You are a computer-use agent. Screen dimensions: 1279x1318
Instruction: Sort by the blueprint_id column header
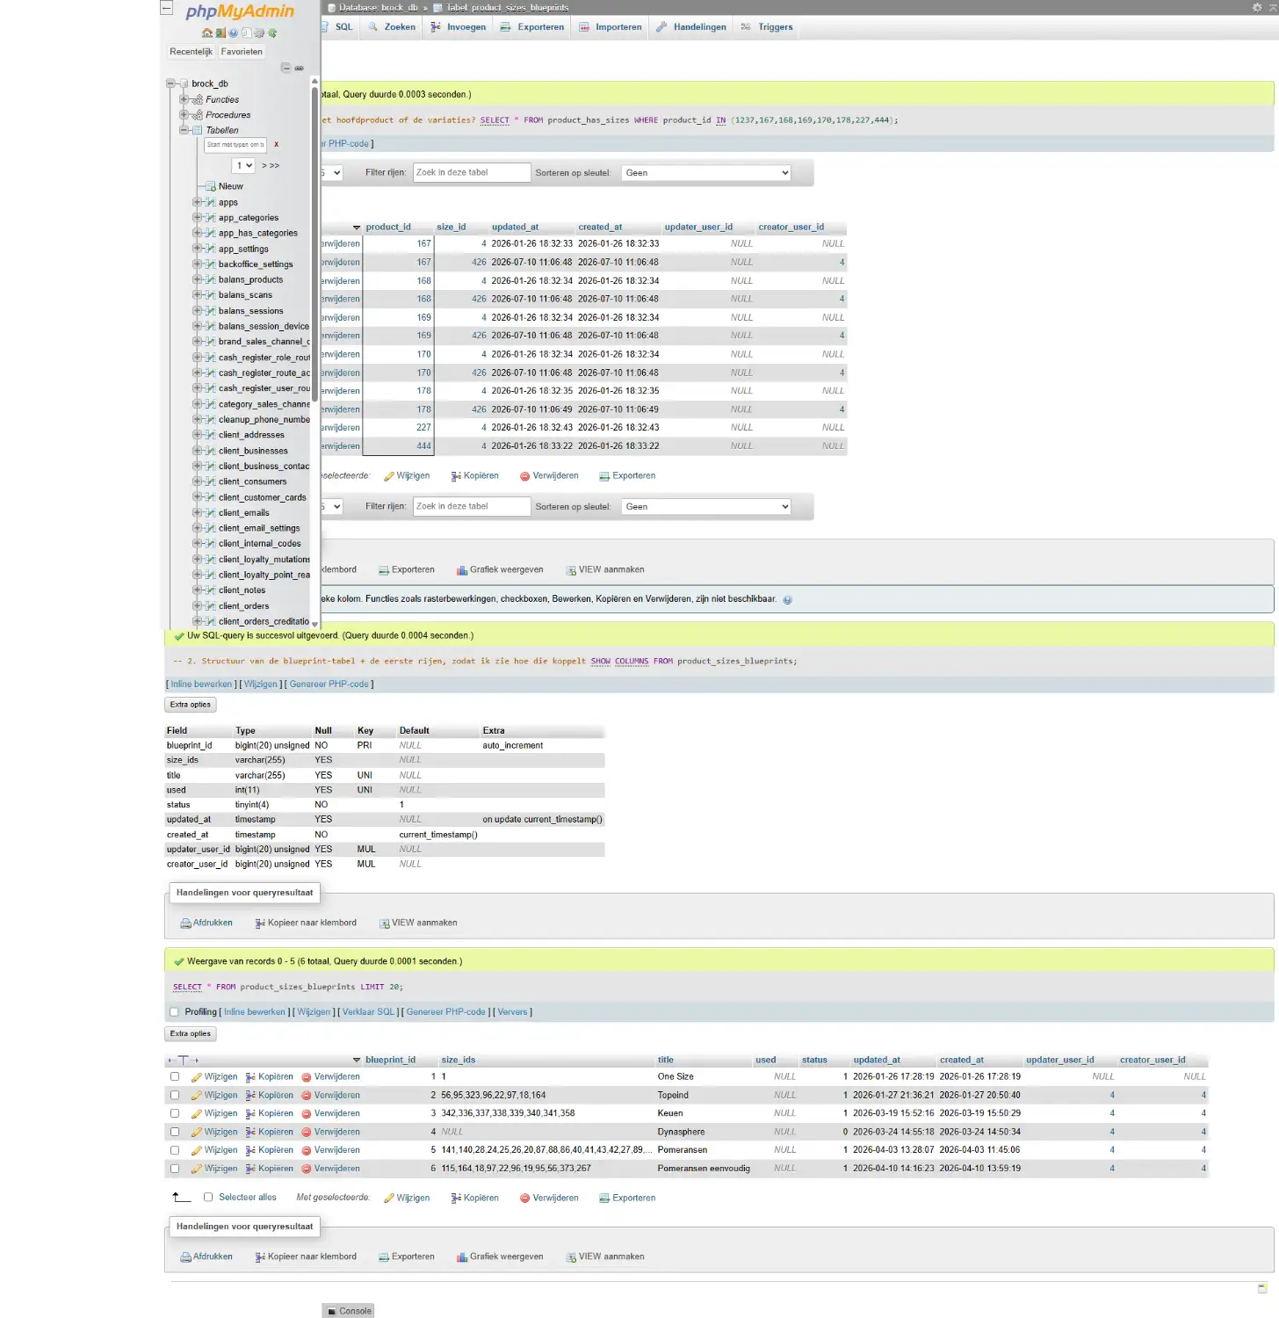(390, 1061)
